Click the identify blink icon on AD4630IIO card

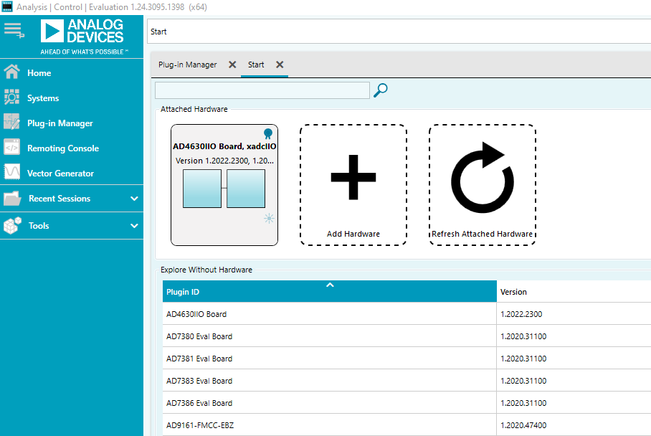[x=269, y=219]
